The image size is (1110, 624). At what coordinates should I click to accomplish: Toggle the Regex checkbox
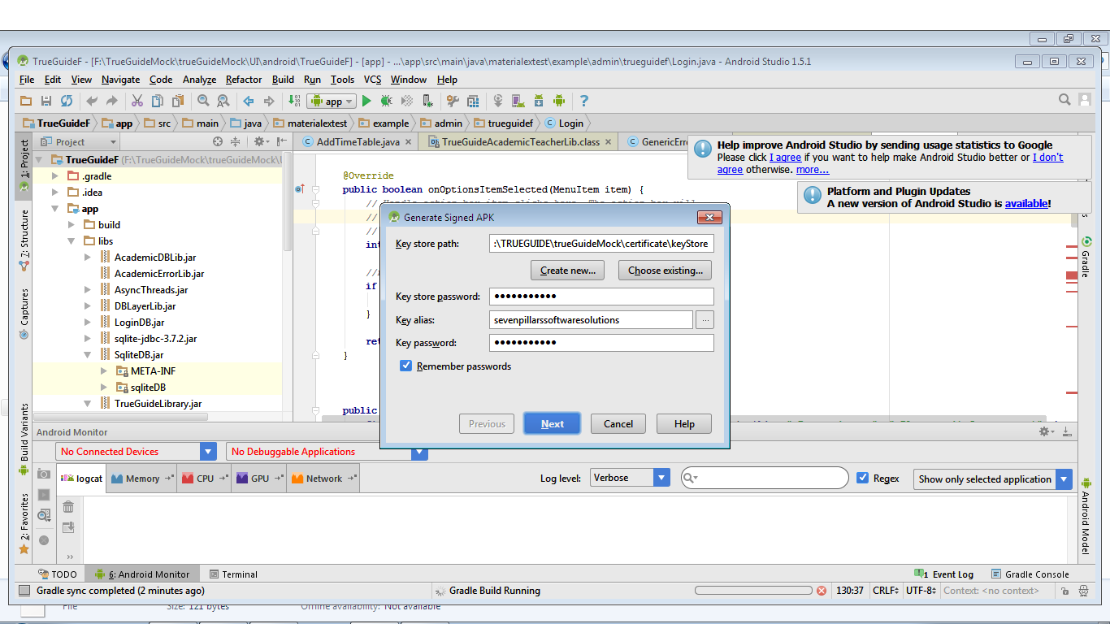coord(863,479)
